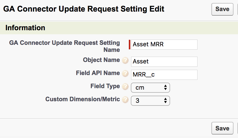Click the help icon beside Field API Name
The image size is (238, 140).
point(125,74)
